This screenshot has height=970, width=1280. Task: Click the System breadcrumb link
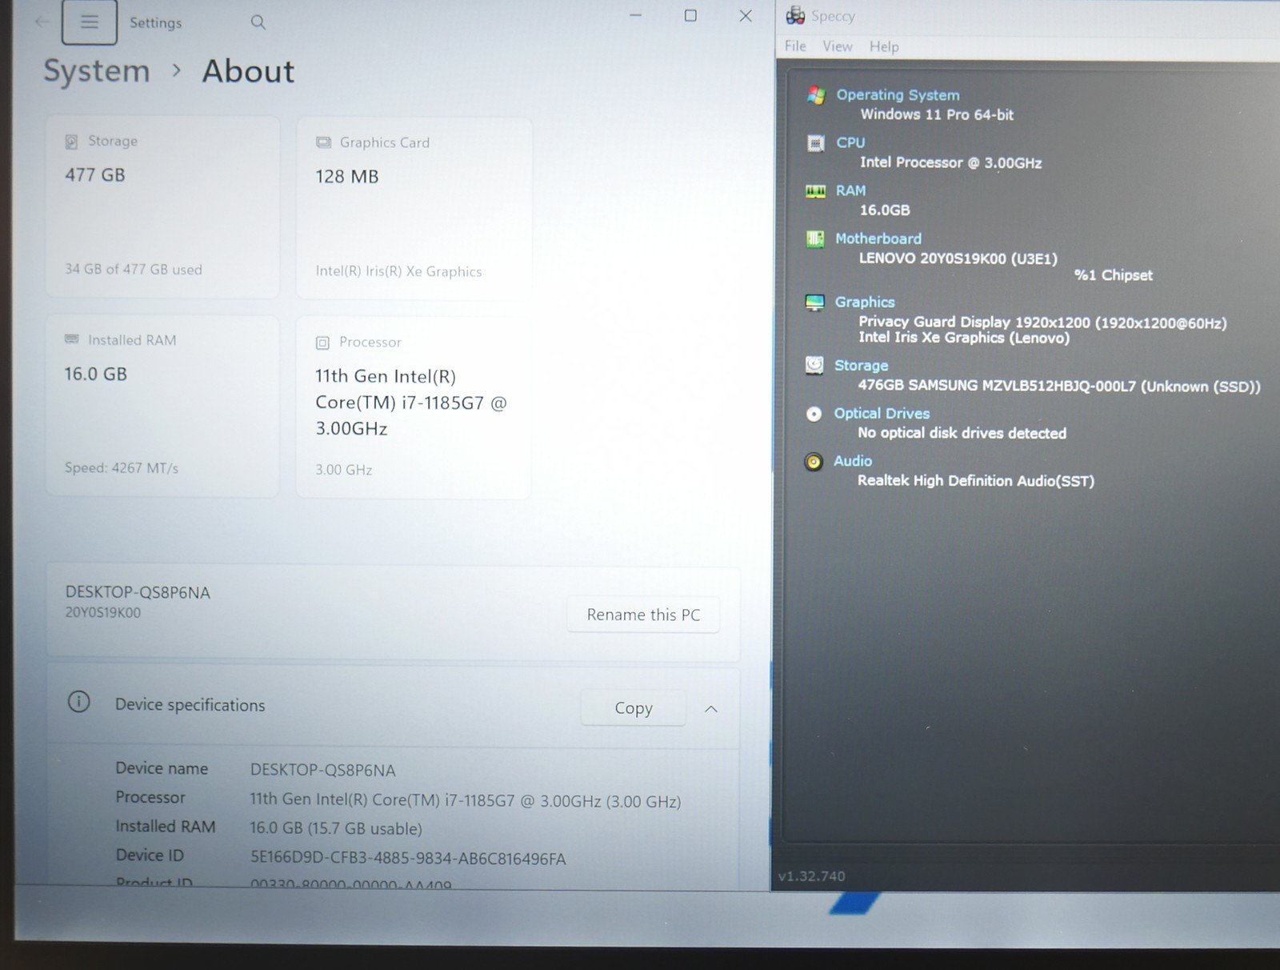(x=97, y=71)
